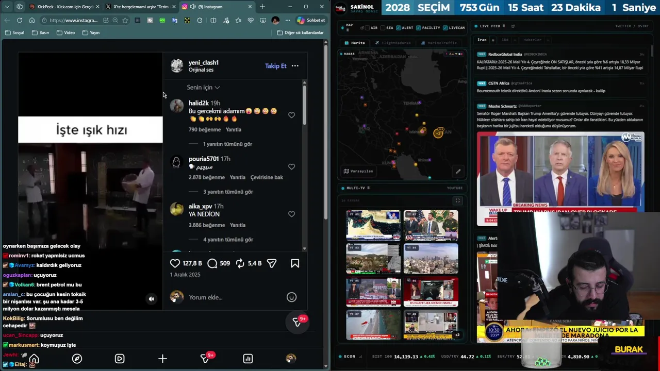Image resolution: width=660 pixels, height=371 pixels.
Task: Like pouria5701's comment
Action: 291,167
